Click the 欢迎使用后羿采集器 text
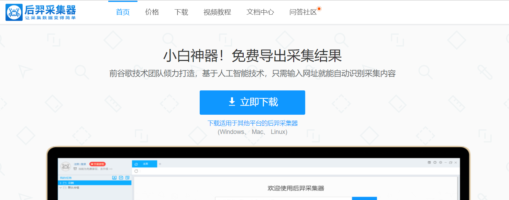Screen dimensions: 509x200 tap(296, 188)
